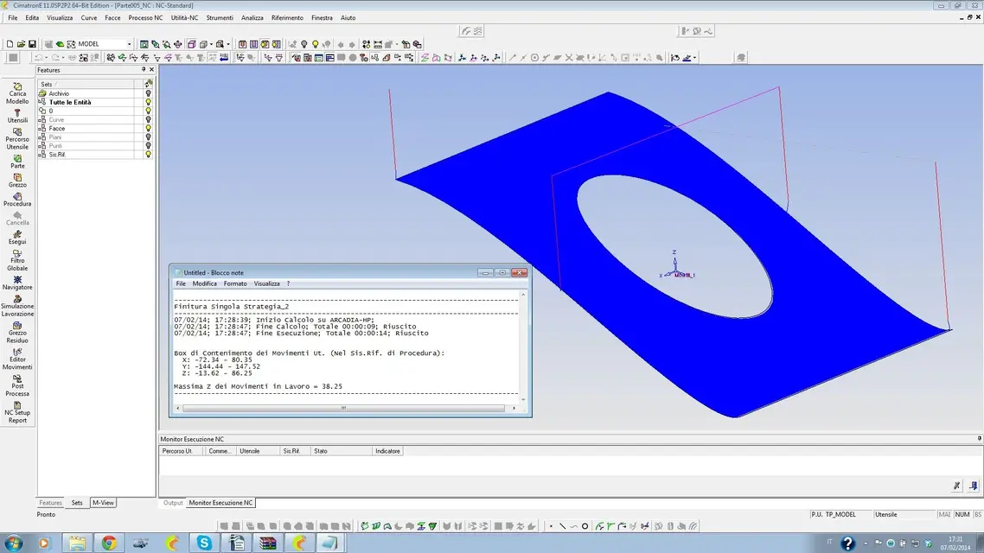The image size is (984, 553).
Task: Expand the Tutte le Entità set node
Action: [42, 102]
